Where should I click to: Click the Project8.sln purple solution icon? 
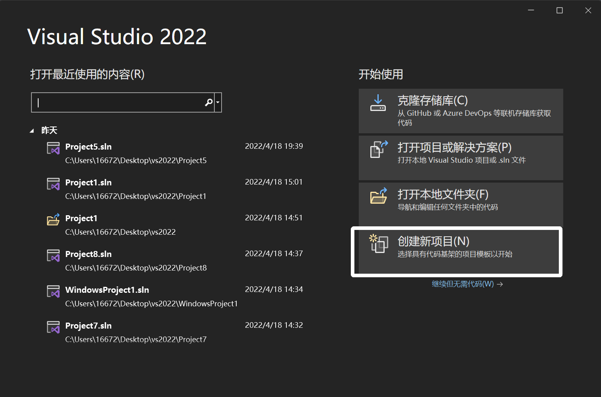[x=53, y=255]
